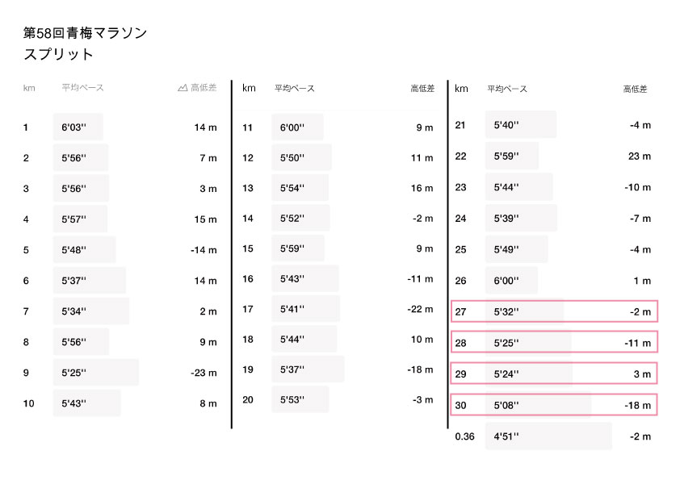Screen dimensions: 680x480
Task: Click the 第58回青梅マラソン title
Action: [85, 33]
